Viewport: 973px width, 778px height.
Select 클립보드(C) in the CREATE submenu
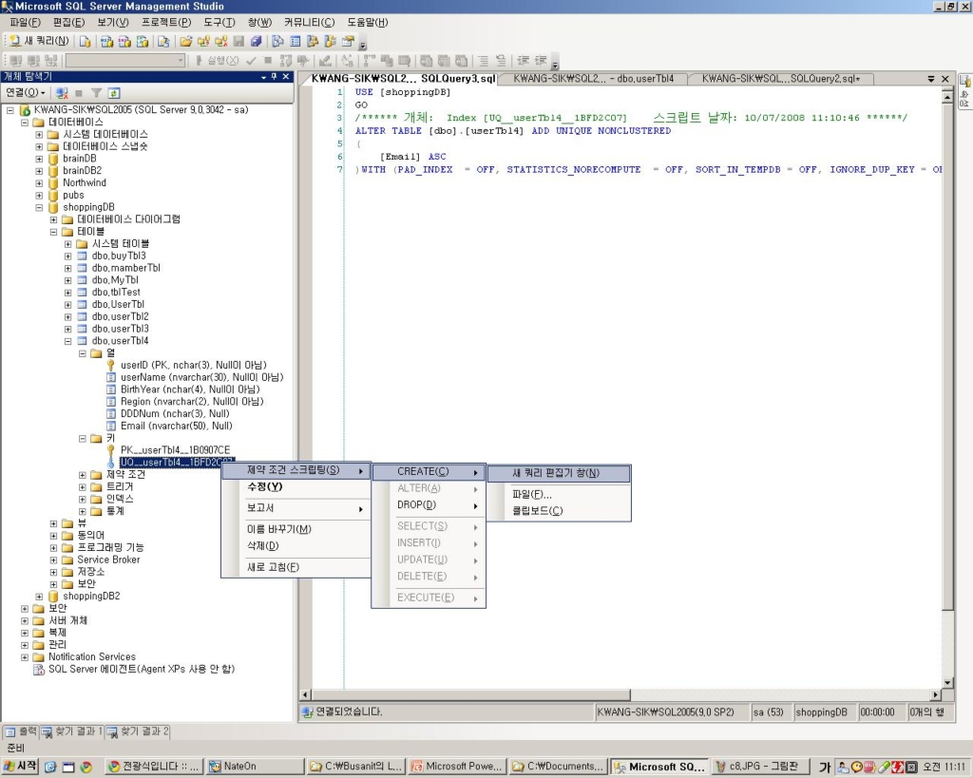click(559, 511)
